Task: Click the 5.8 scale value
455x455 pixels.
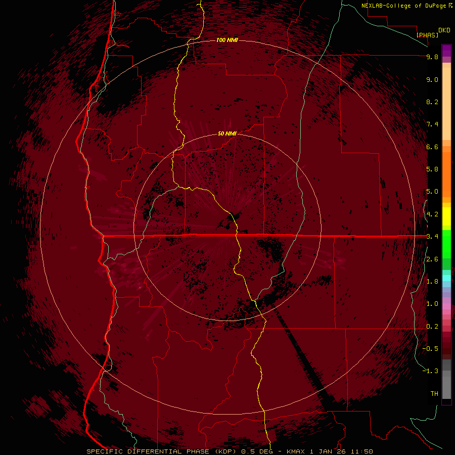Action: coord(432,169)
